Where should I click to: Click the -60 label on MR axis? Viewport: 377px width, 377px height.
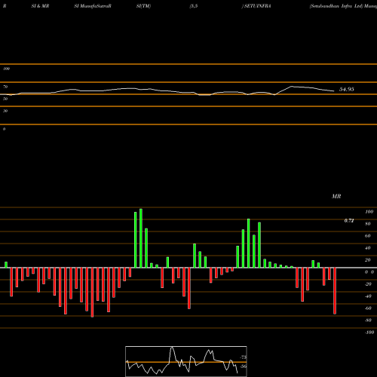[368, 308]
